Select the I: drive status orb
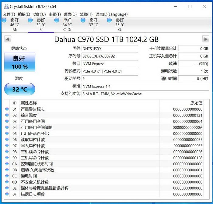 pos(83,20)
